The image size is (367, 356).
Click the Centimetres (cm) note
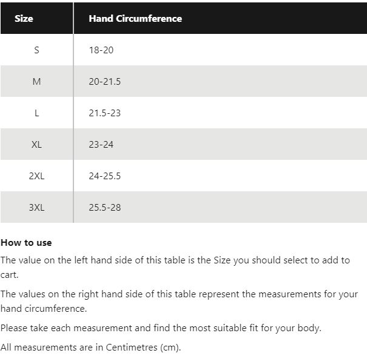[90, 348]
